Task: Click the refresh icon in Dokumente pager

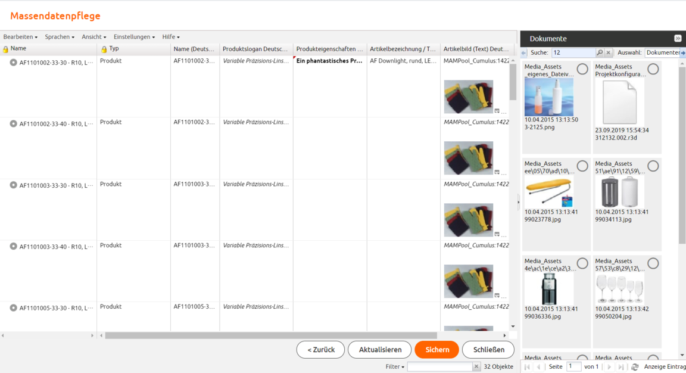Action: point(635,367)
